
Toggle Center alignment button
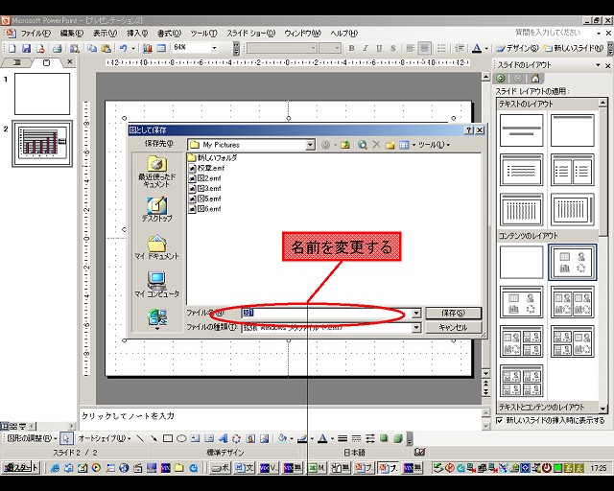(x=424, y=48)
